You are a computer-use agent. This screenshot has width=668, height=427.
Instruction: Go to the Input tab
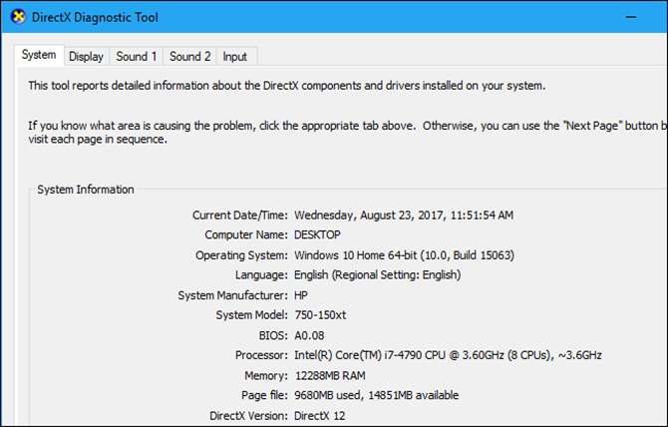(x=235, y=57)
